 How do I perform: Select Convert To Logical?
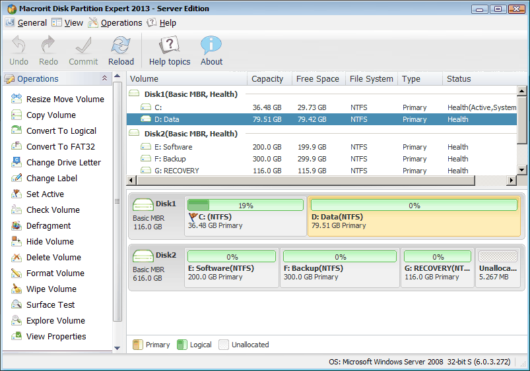pos(53,130)
